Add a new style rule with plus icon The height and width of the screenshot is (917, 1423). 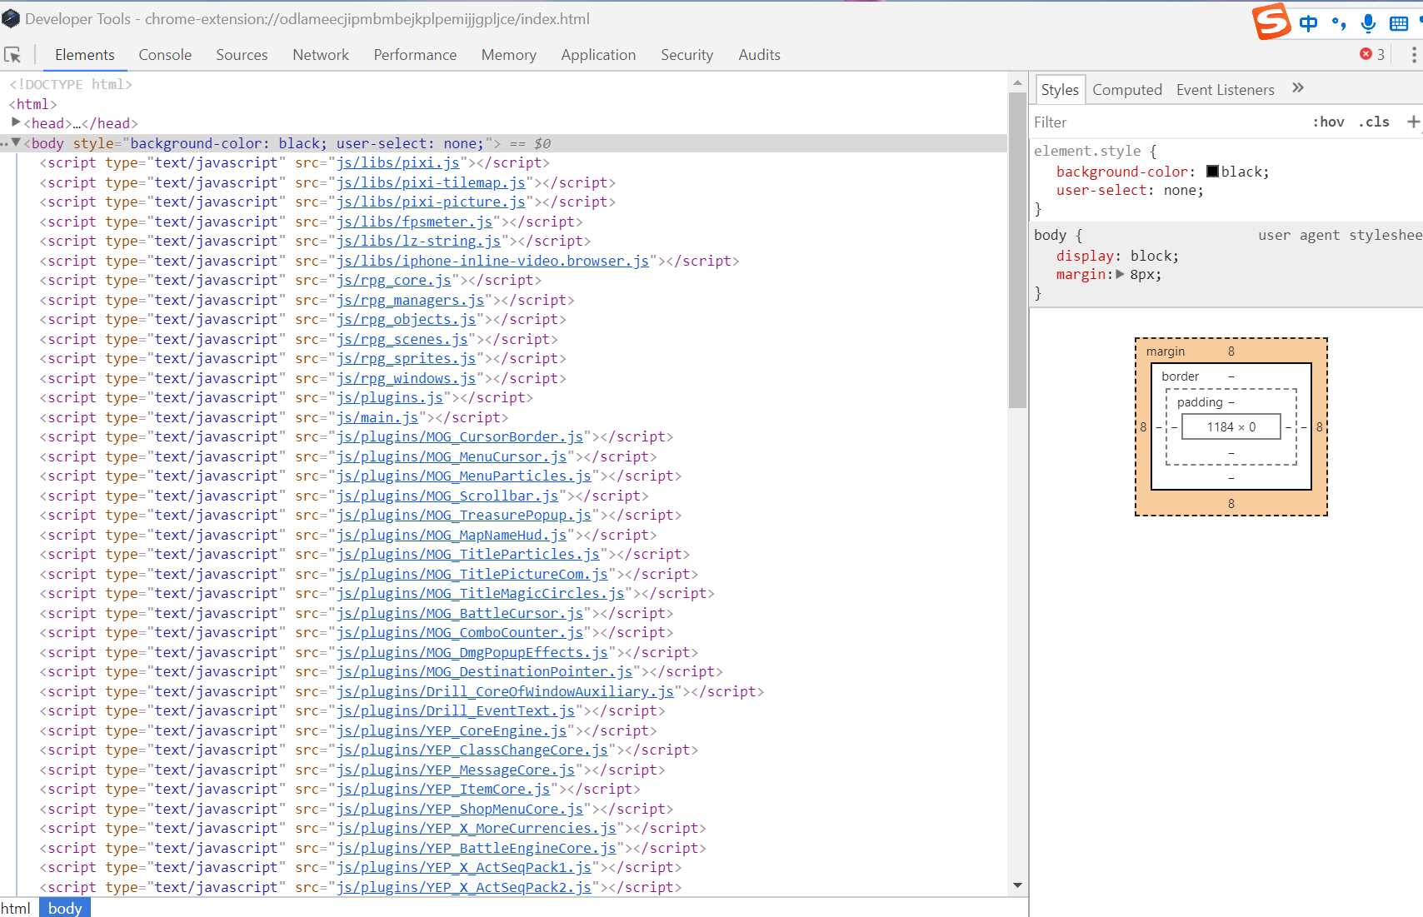(1413, 122)
